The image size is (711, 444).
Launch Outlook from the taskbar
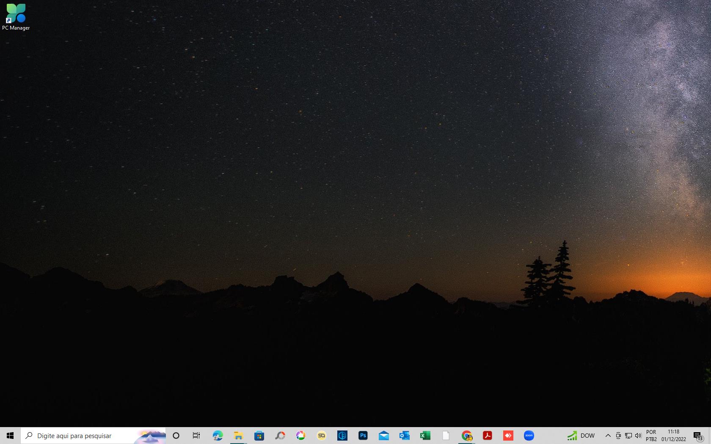point(404,436)
